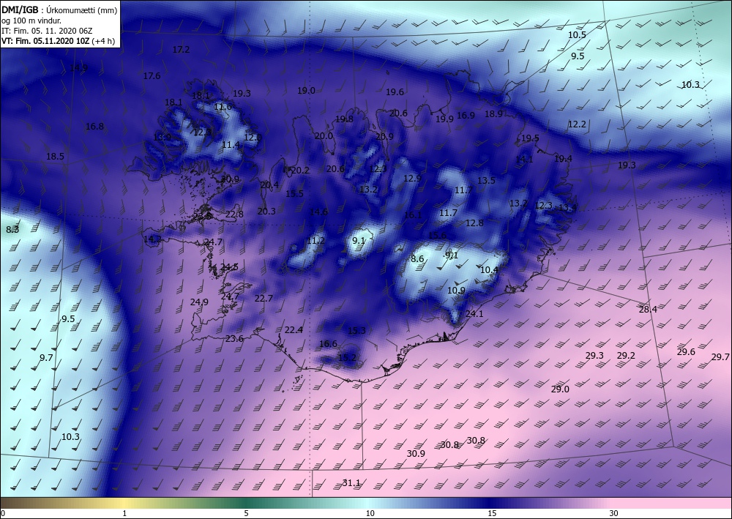Click the 12.8 value in east Iceland
The height and width of the screenshot is (519, 732).
pyautogui.click(x=474, y=223)
